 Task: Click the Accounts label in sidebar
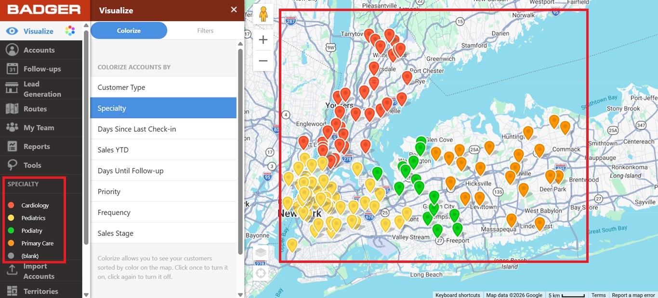pos(39,50)
